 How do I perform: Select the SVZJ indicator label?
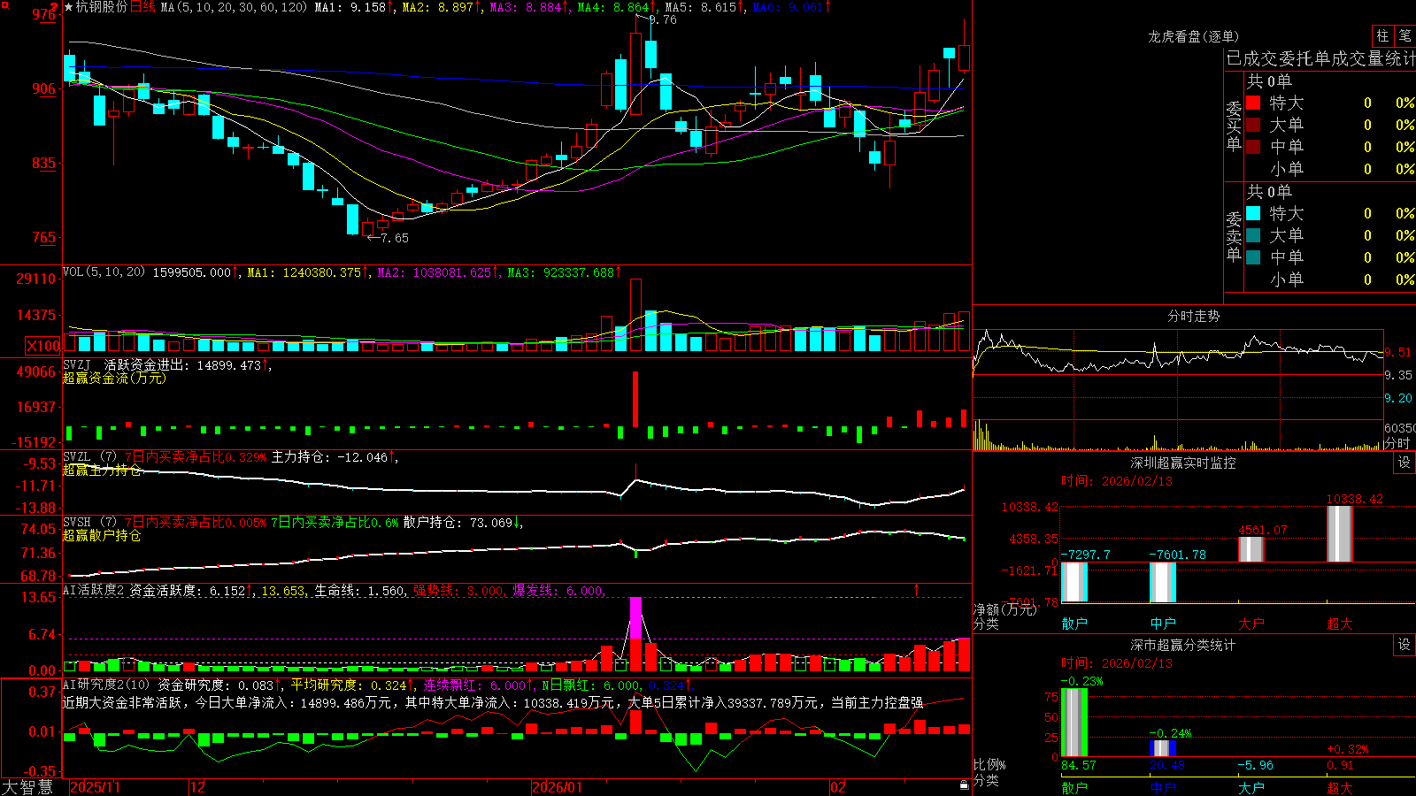point(77,364)
